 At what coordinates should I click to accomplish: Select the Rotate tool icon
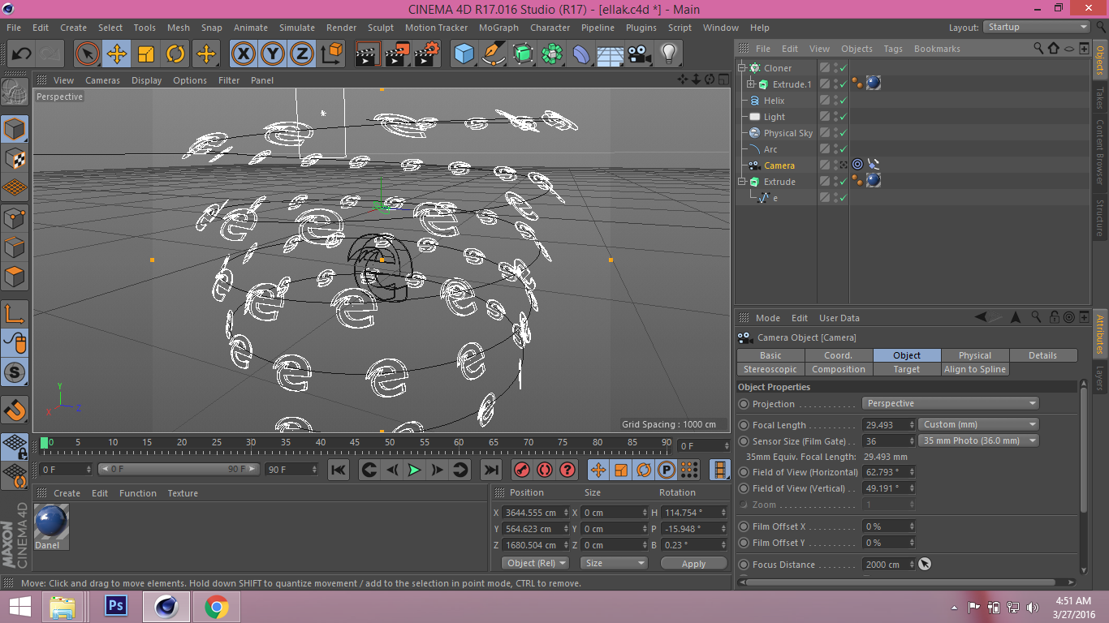pos(175,54)
